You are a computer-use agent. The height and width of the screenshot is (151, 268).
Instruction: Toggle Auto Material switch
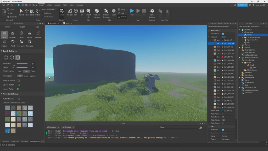(19, 99)
